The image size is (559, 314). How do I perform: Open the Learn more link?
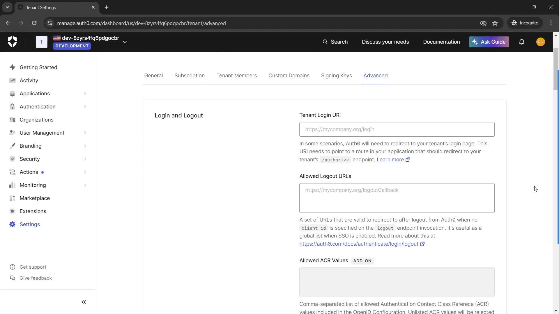[x=393, y=160]
